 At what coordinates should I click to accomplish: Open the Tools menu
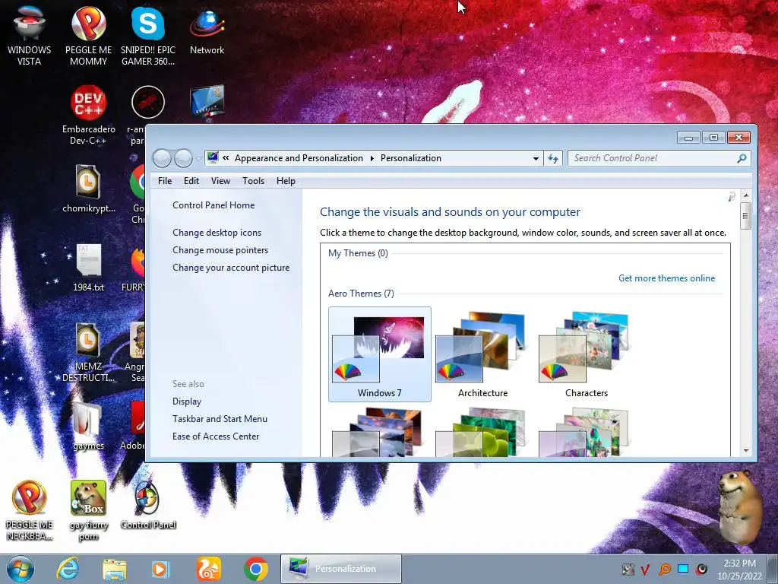click(x=253, y=181)
